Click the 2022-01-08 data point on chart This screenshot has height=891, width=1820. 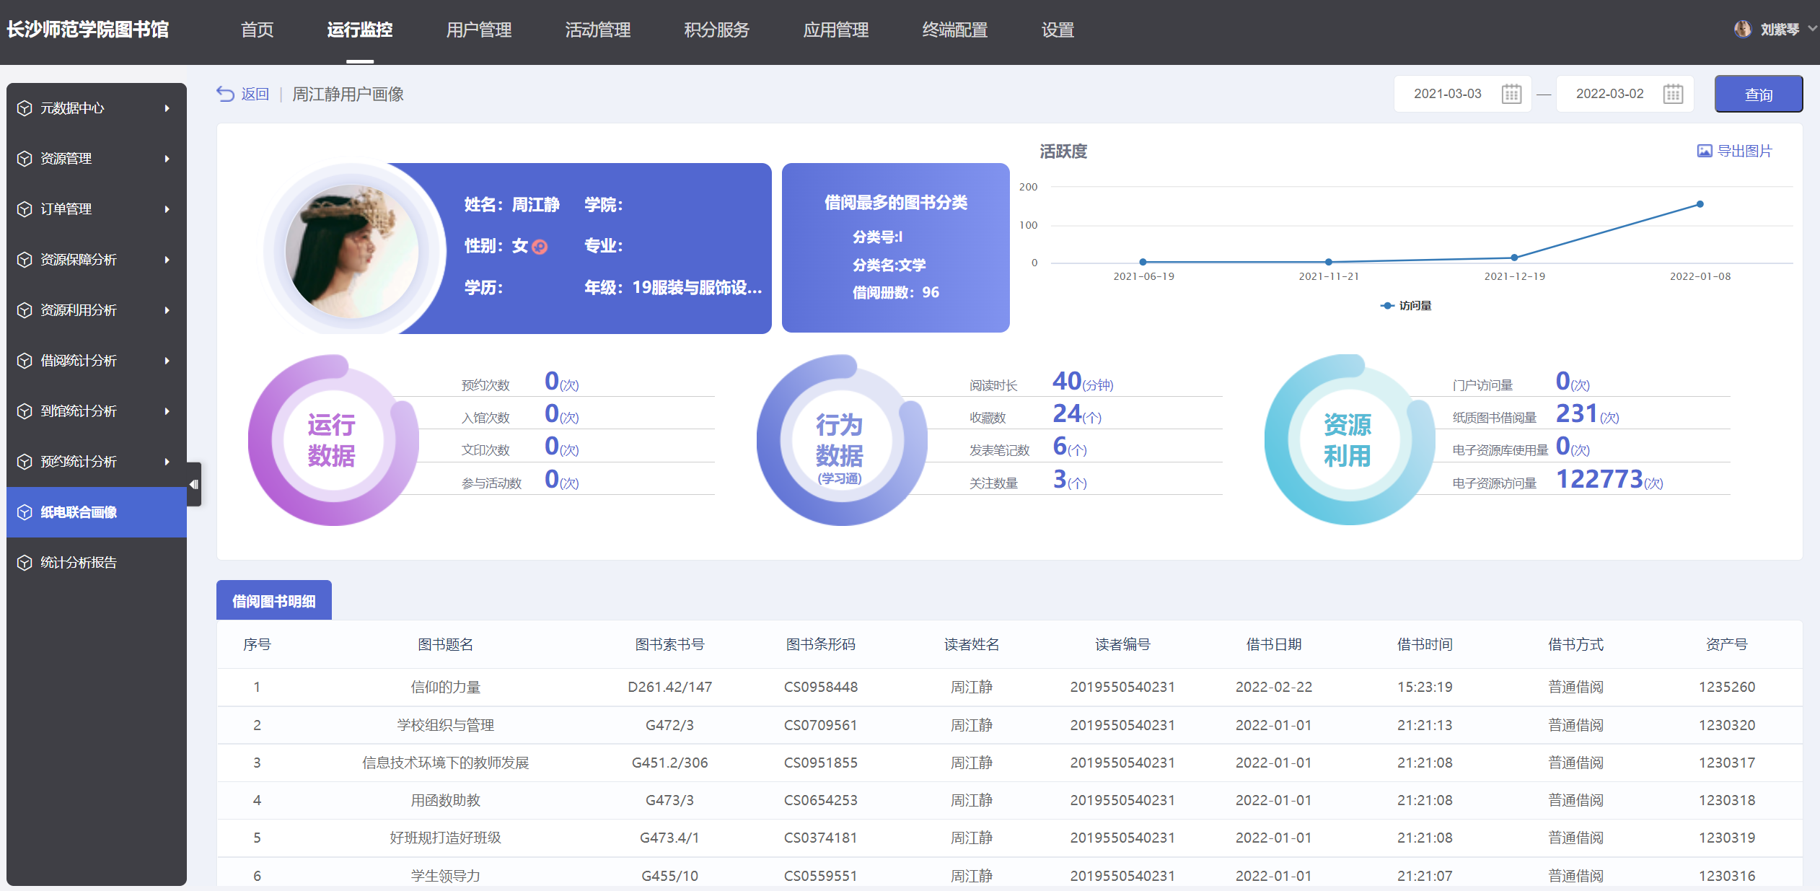pos(1700,204)
